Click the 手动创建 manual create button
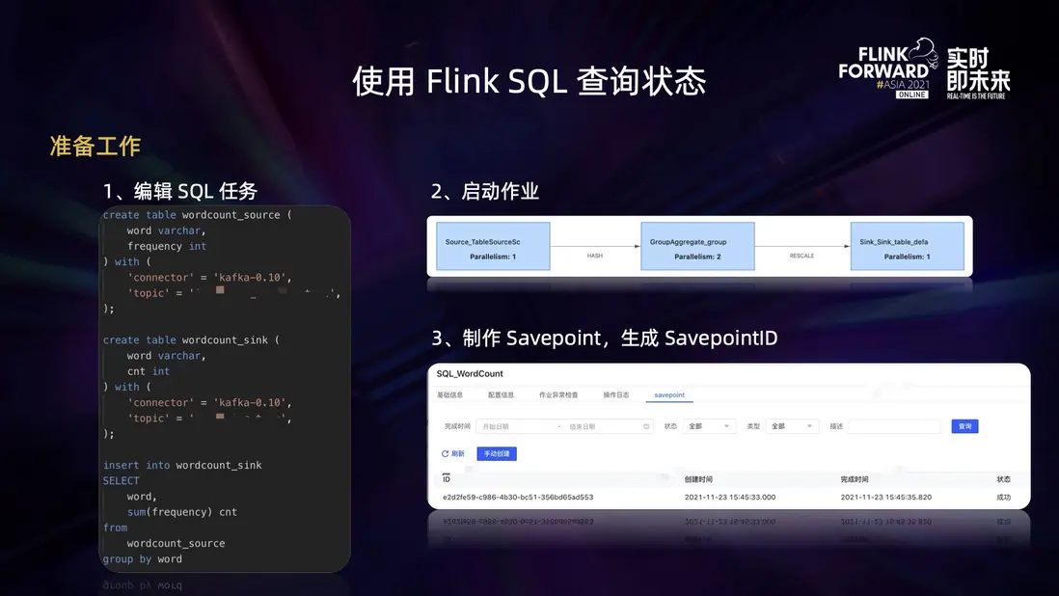The width and height of the screenshot is (1059, 596). [x=497, y=453]
